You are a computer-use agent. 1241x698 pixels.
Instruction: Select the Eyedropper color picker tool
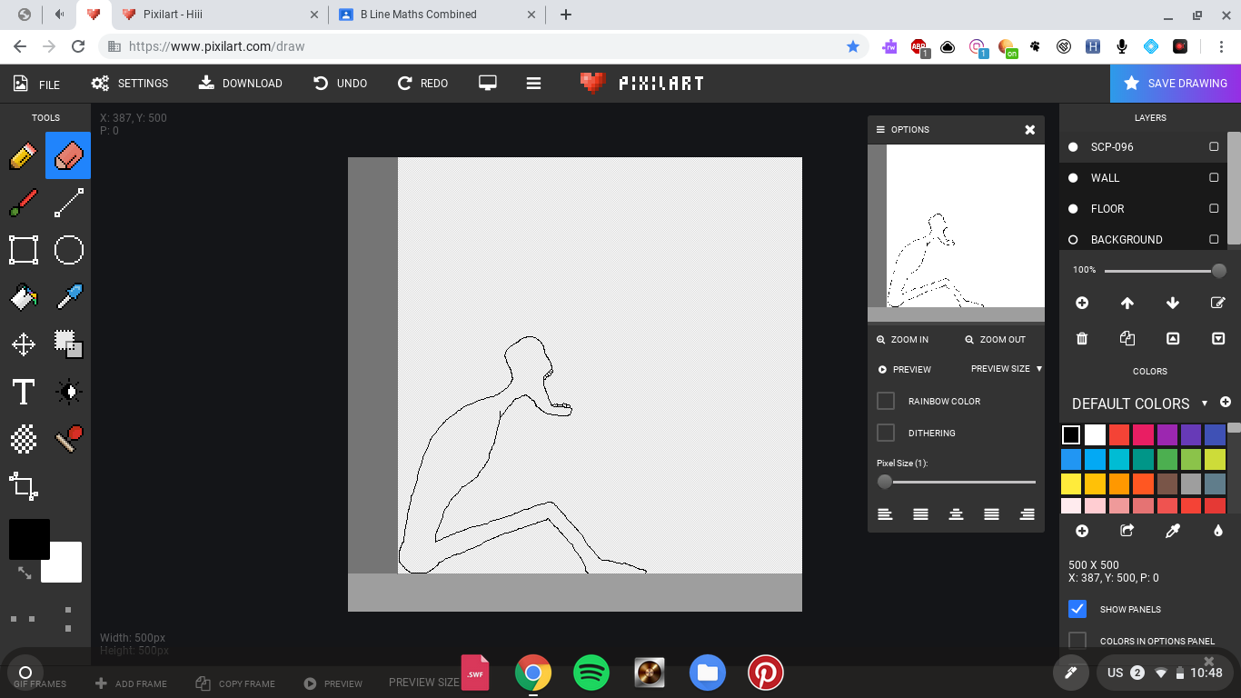pos(68,297)
